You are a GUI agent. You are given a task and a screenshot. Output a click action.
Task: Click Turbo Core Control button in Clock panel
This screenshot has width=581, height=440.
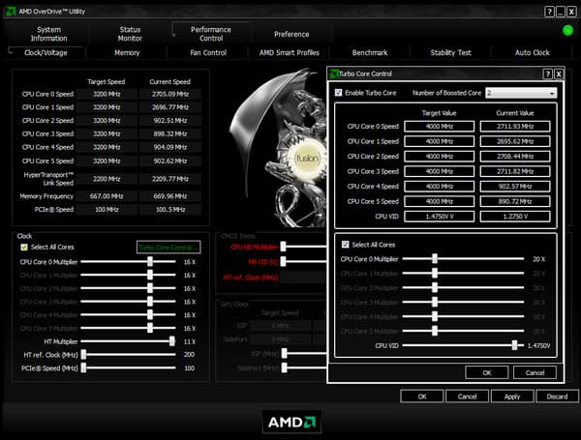168,248
